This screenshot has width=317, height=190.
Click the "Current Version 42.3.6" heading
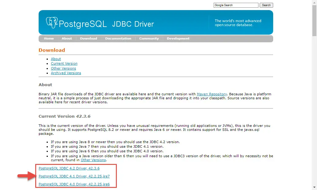click(64, 116)
